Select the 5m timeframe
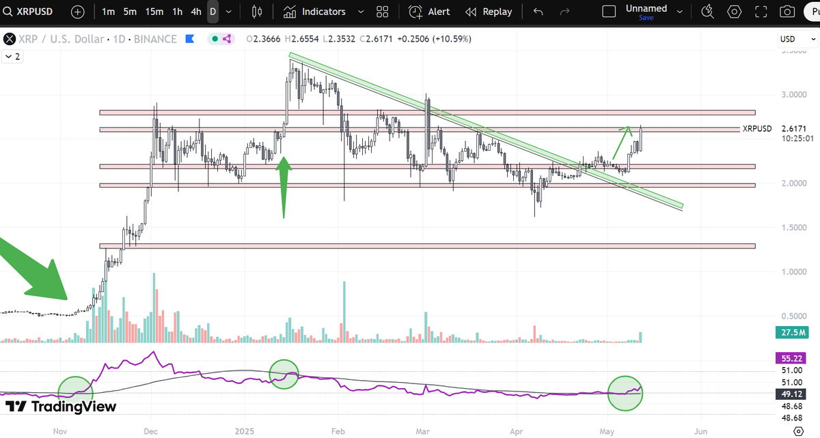 tap(131, 12)
